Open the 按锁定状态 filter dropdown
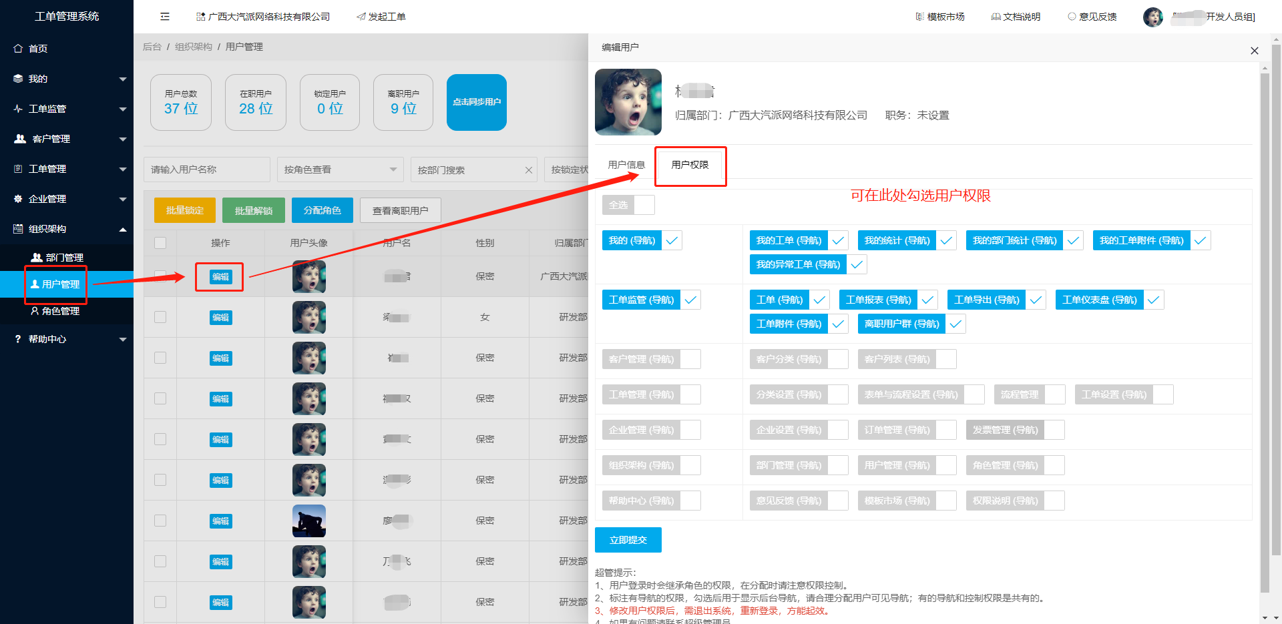The width and height of the screenshot is (1282, 624). (x=567, y=170)
